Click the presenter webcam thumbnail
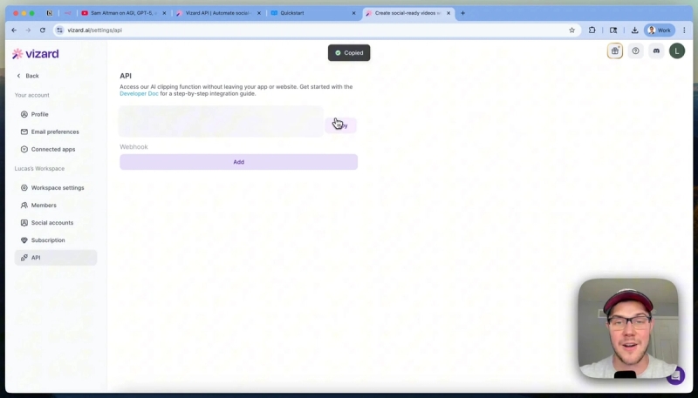This screenshot has height=398, width=698. [x=627, y=328]
